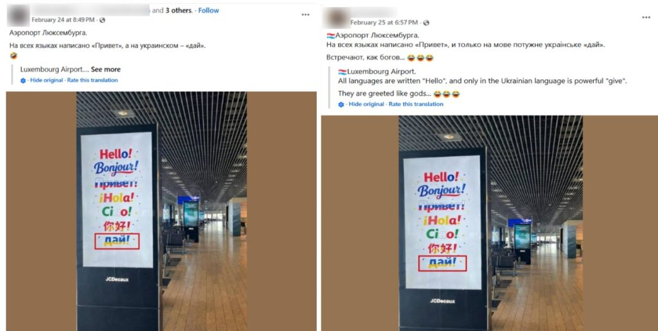
Task: Click the laughing emoji in left post
Action: pyautogui.click(x=13, y=56)
